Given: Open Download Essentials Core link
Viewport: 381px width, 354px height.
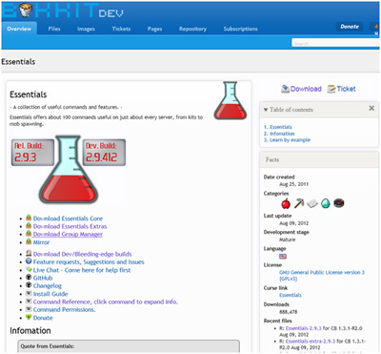Looking at the screenshot, I should click(x=68, y=219).
